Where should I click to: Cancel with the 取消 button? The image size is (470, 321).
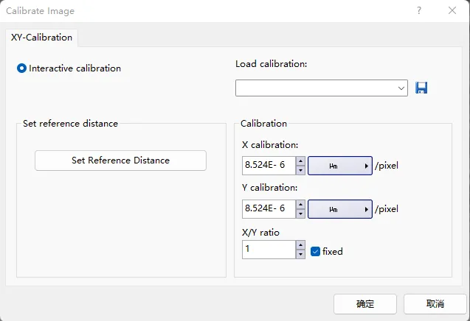(x=435, y=304)
